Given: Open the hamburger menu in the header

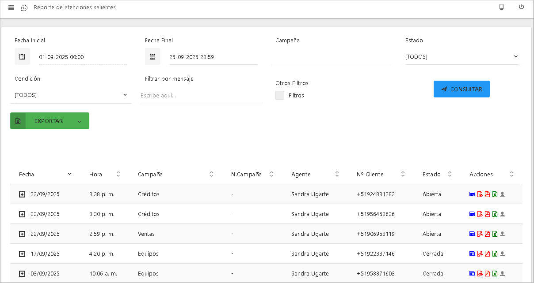Looking at the screenshot, I should click(11, 7).
